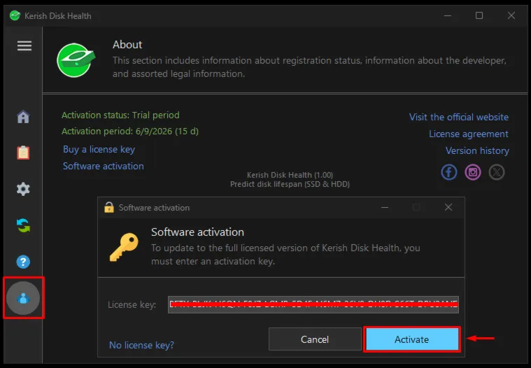This screenshot has height=368, width=531.
Task: Minimize the Software activation dialog
Action: pyautogui.click(x=385, y=207)
